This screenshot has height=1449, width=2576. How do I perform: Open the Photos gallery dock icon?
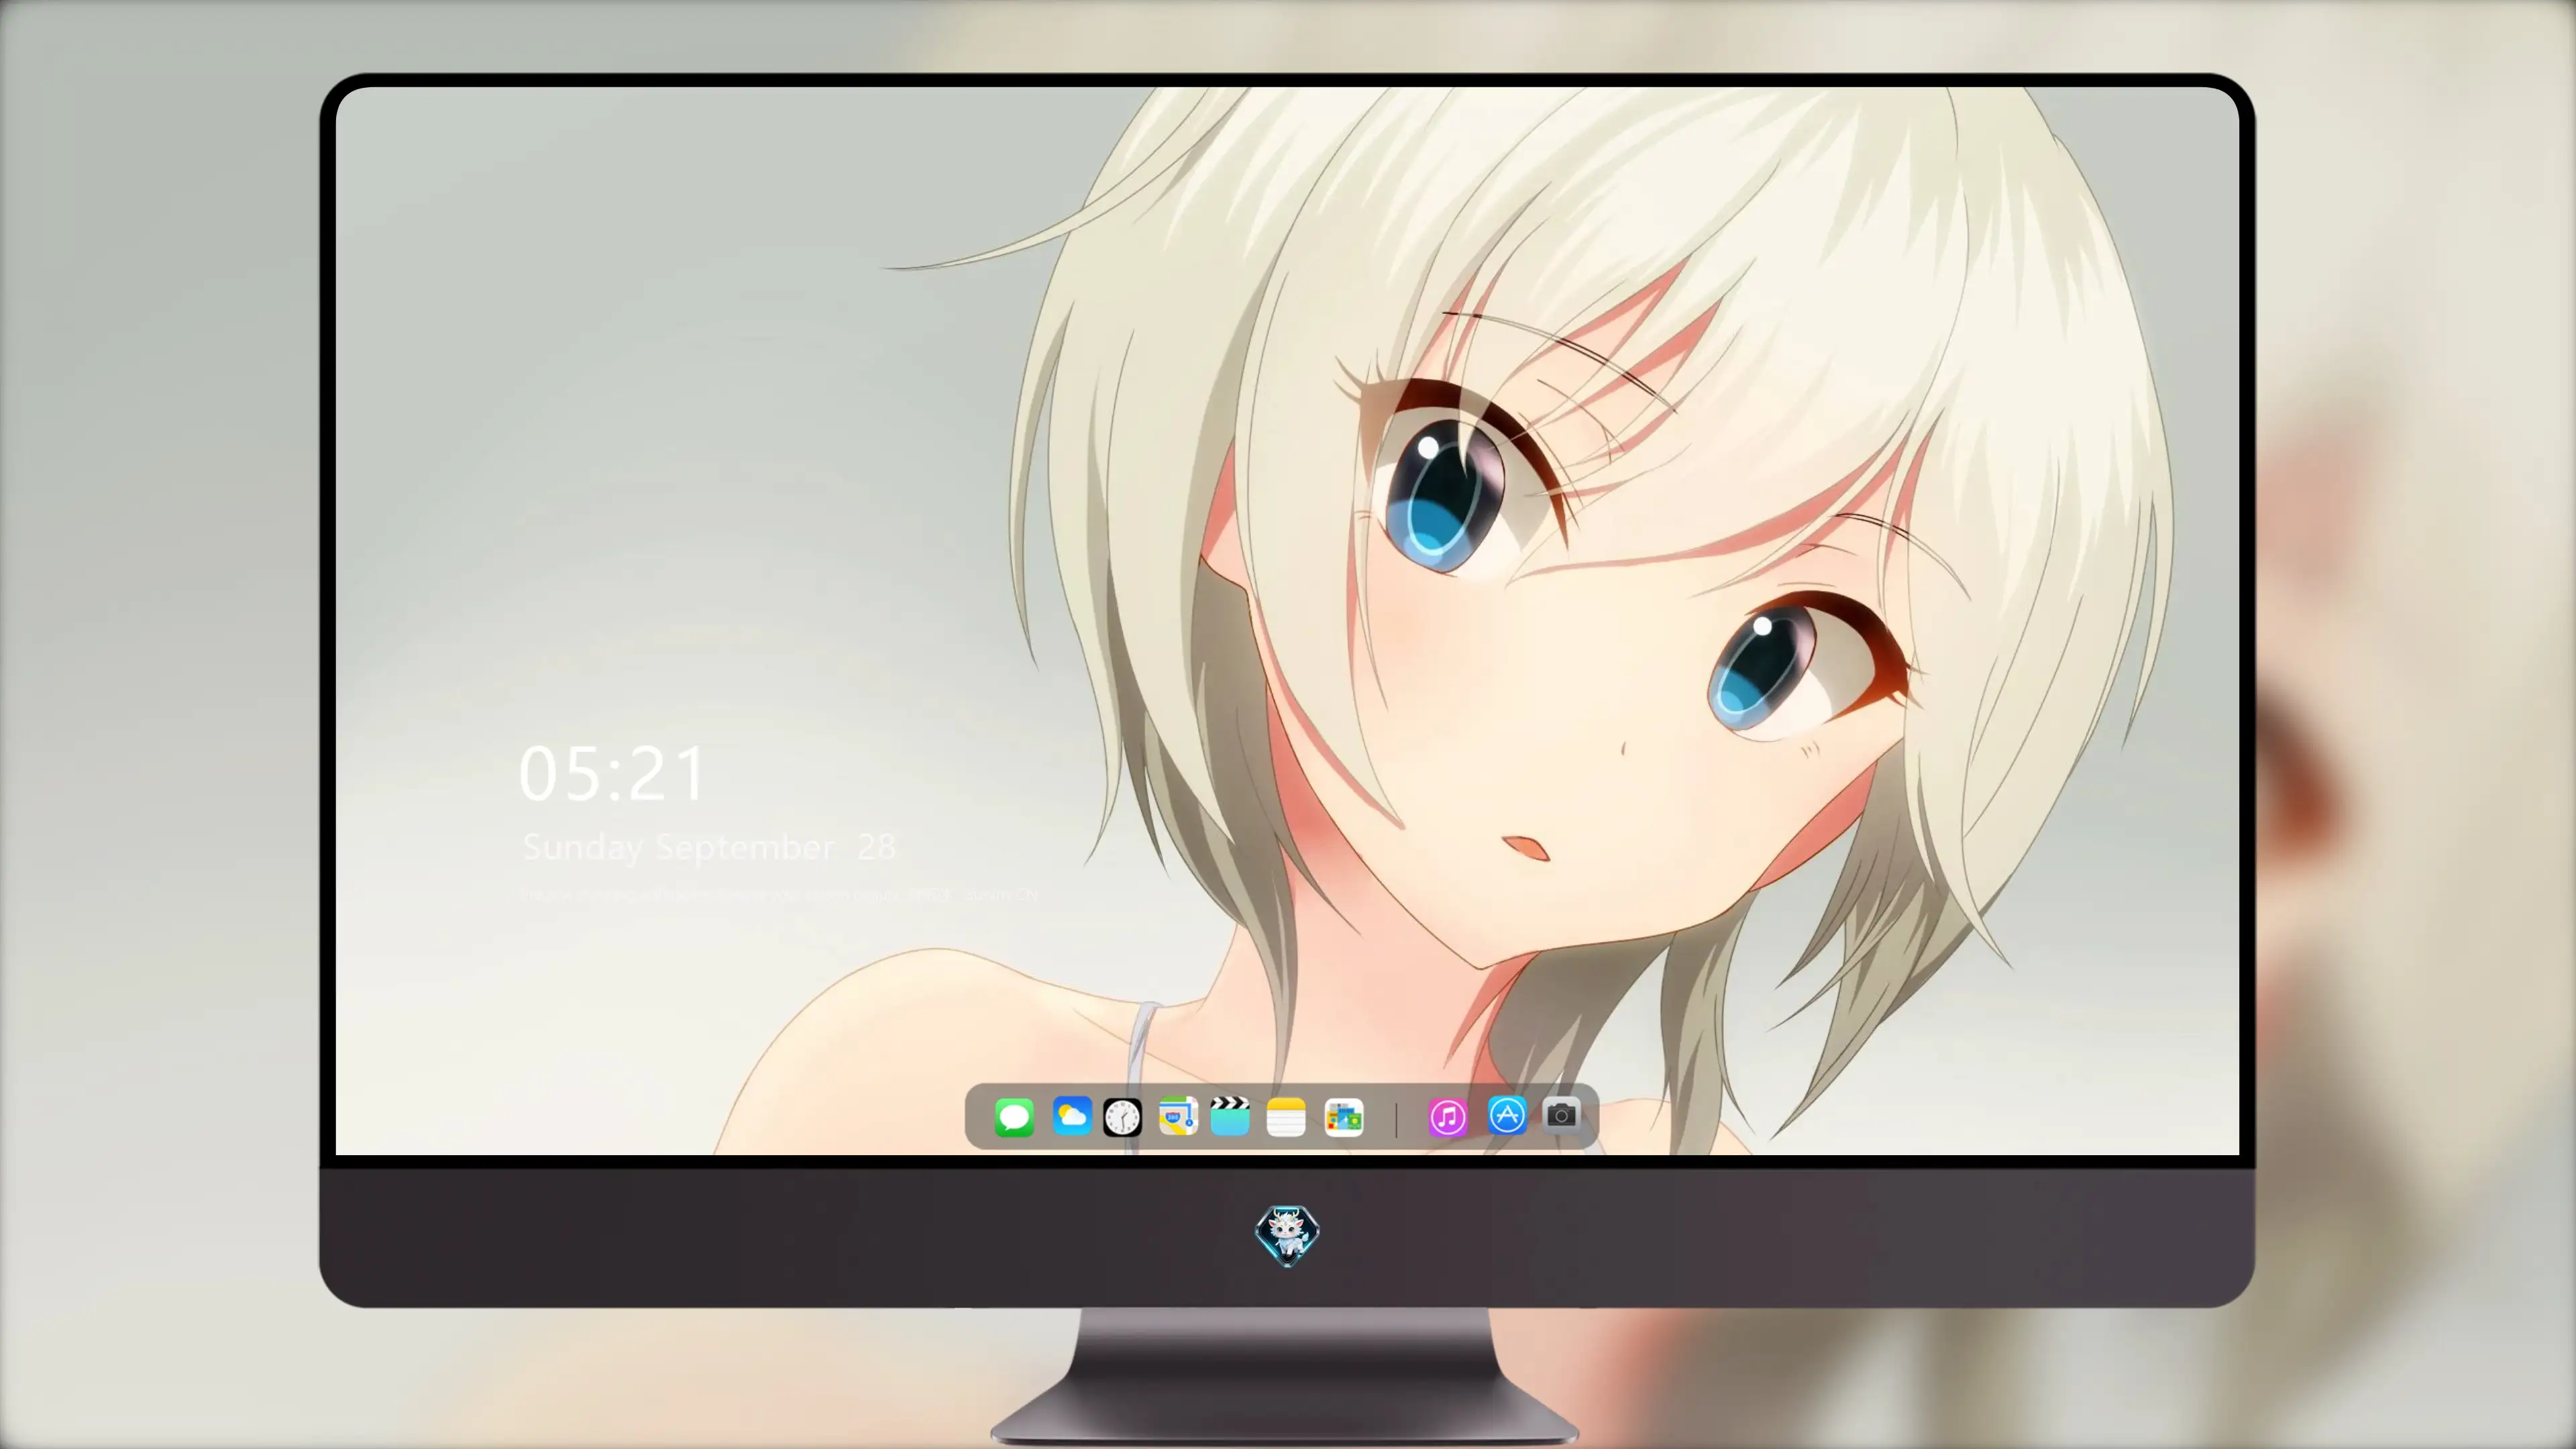1344,1117
